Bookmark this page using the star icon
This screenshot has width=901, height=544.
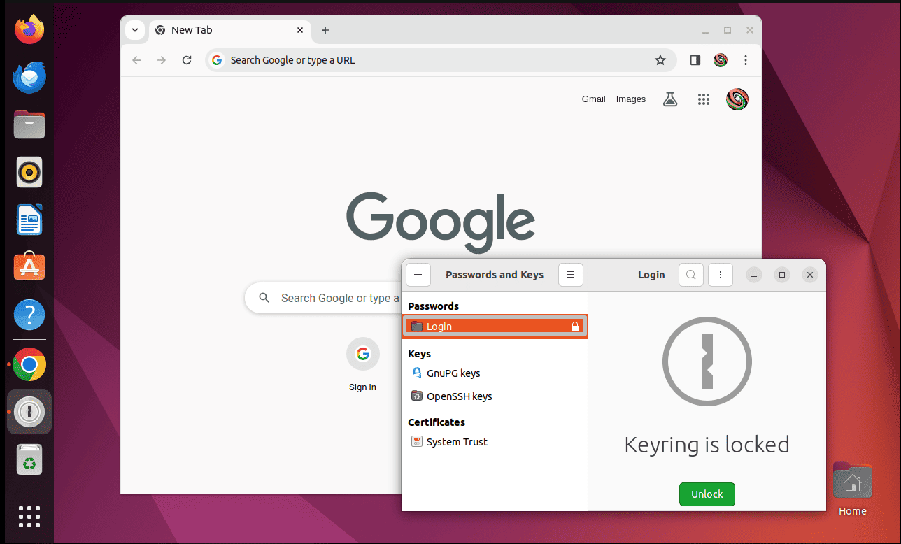coord(660,60)
